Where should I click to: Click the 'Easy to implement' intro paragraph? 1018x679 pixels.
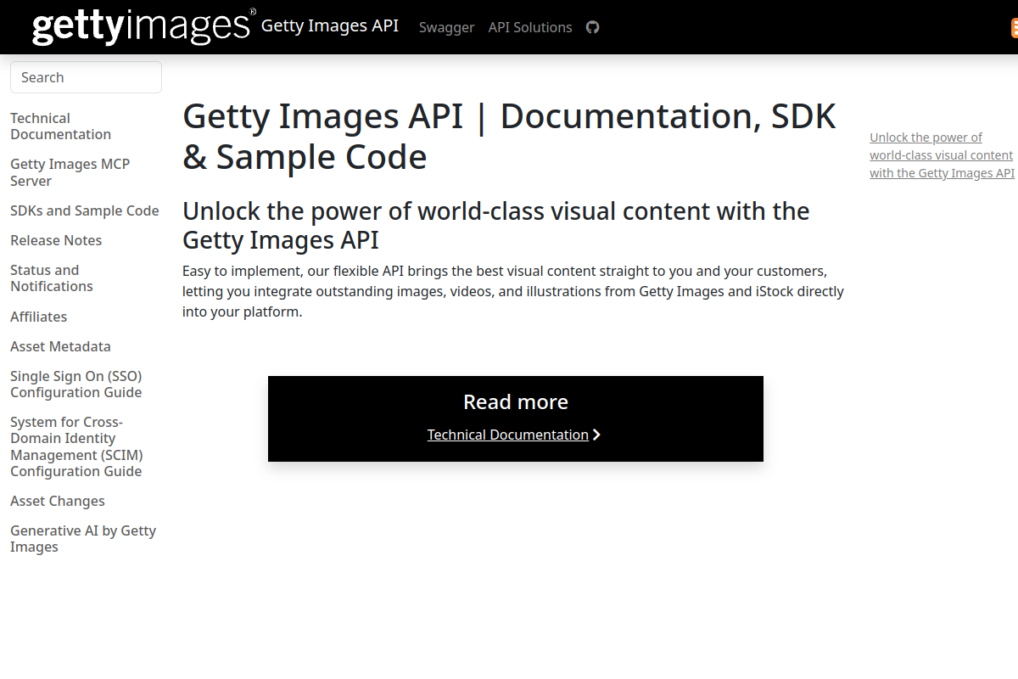(513, 291)
